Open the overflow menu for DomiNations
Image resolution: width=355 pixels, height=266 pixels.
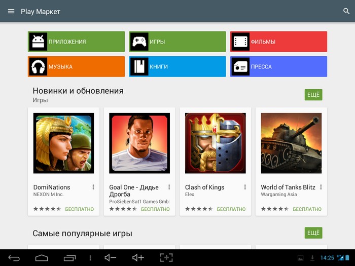click(93, 187)
